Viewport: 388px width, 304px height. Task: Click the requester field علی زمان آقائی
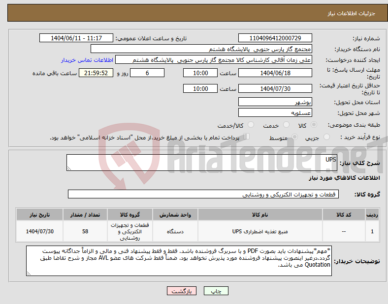point(214,60)
